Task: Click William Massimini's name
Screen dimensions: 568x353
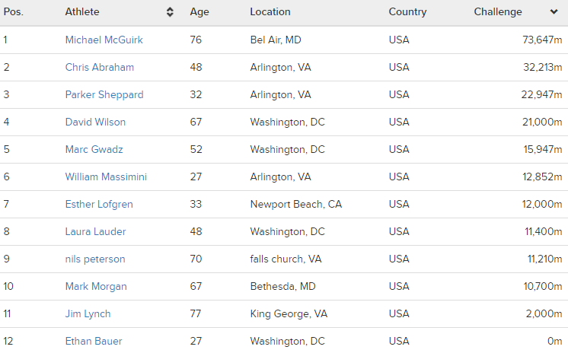Action: click(x=106, y=176)
